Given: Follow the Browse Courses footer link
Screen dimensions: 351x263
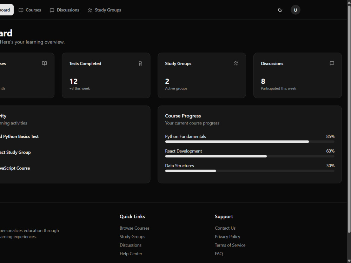Looking at the screenshot, I should tap(134, 228).
